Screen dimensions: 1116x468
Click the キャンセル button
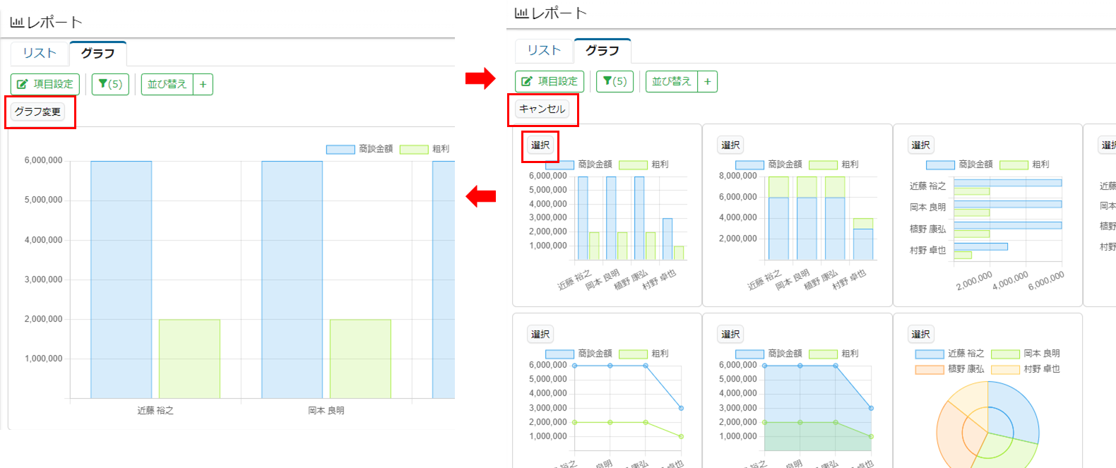tap(542, 109)
